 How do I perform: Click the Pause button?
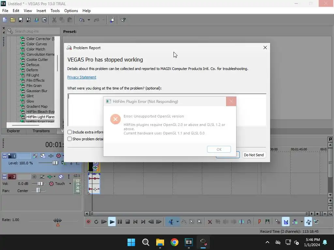(x=120, y=222)
